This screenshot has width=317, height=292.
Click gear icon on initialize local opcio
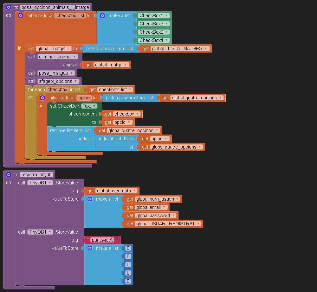point(42,98)
